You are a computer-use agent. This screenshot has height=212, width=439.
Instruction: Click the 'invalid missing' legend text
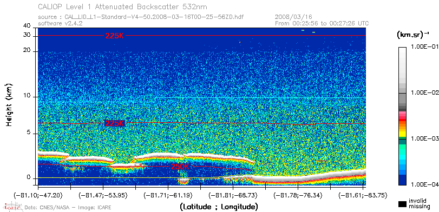419,204
